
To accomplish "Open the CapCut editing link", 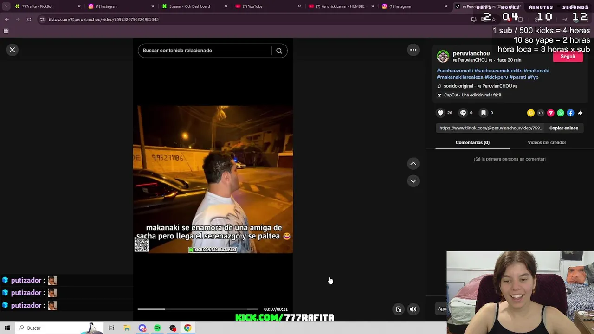I will tap(469, 95).
